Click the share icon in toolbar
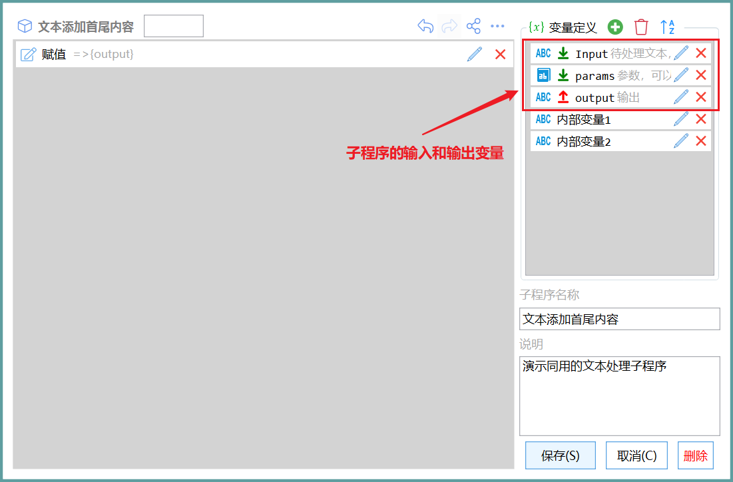The width and height of the screenshot is (733, 482). click(473, 26)
